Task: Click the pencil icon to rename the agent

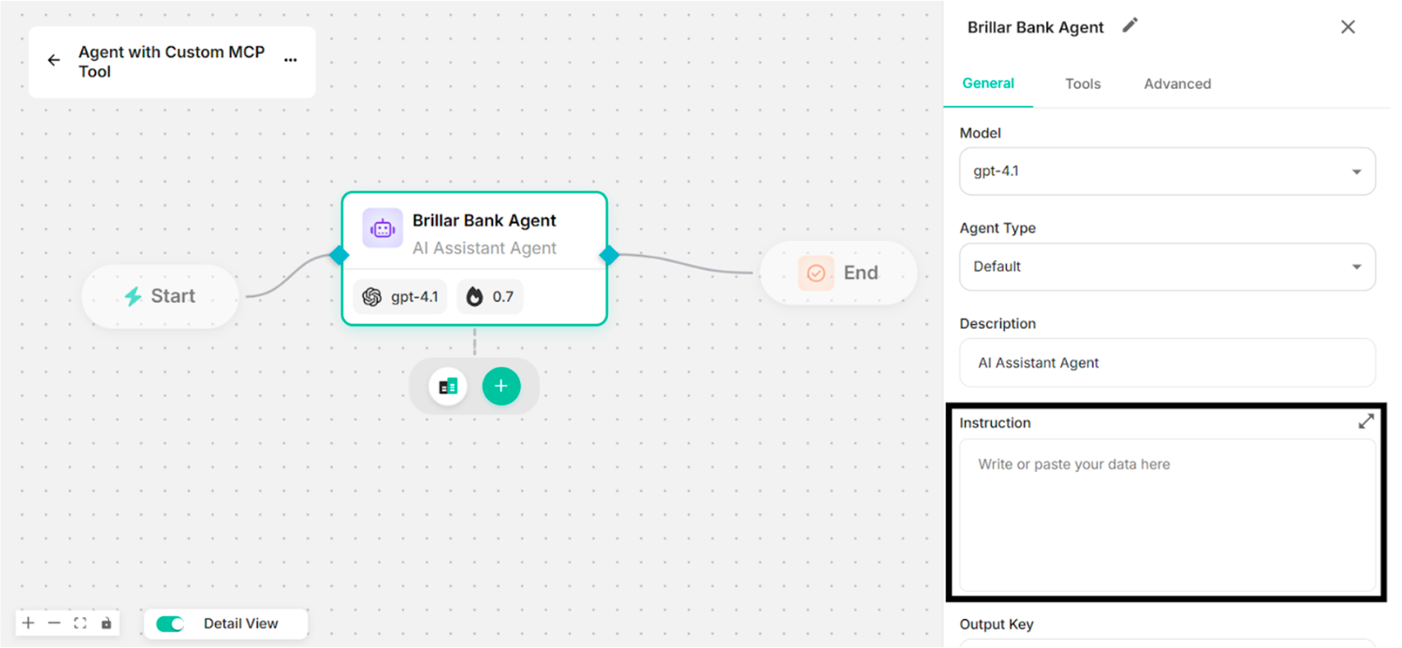Action: [x=1130, y=25]
